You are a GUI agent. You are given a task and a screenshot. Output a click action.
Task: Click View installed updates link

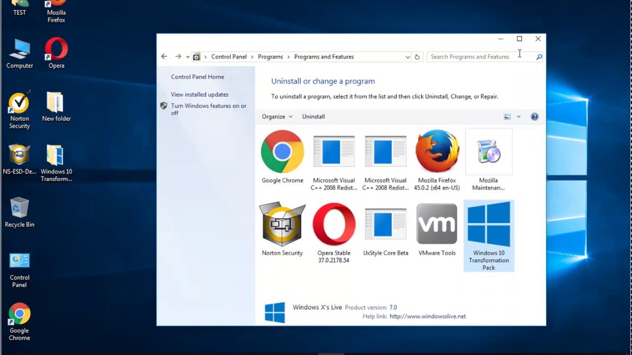[199, 95]
